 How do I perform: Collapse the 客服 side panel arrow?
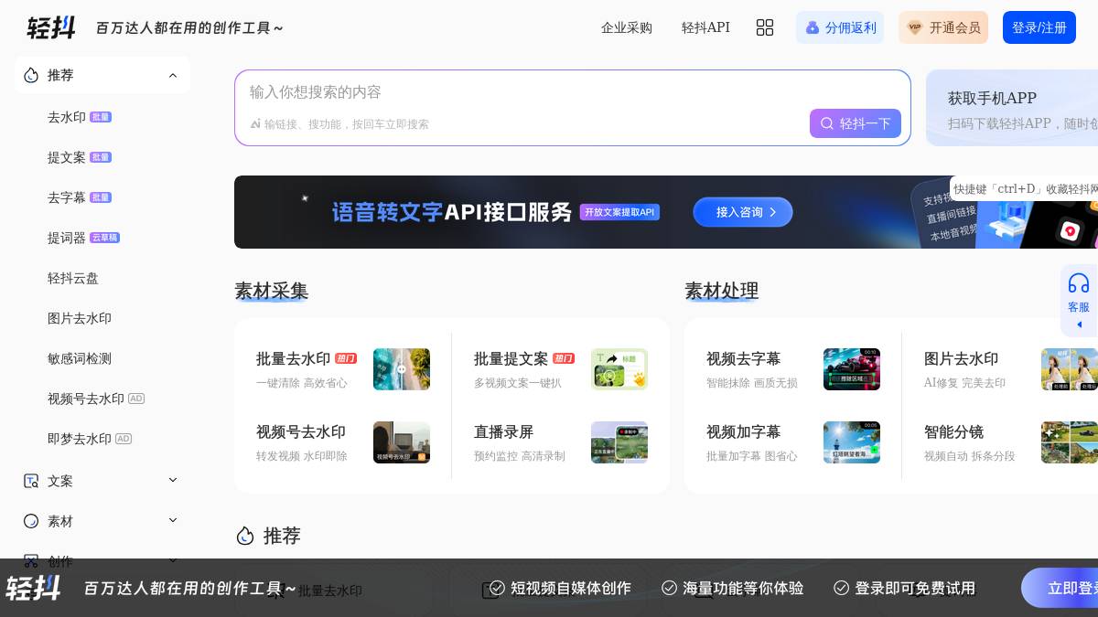(1079, 324)
